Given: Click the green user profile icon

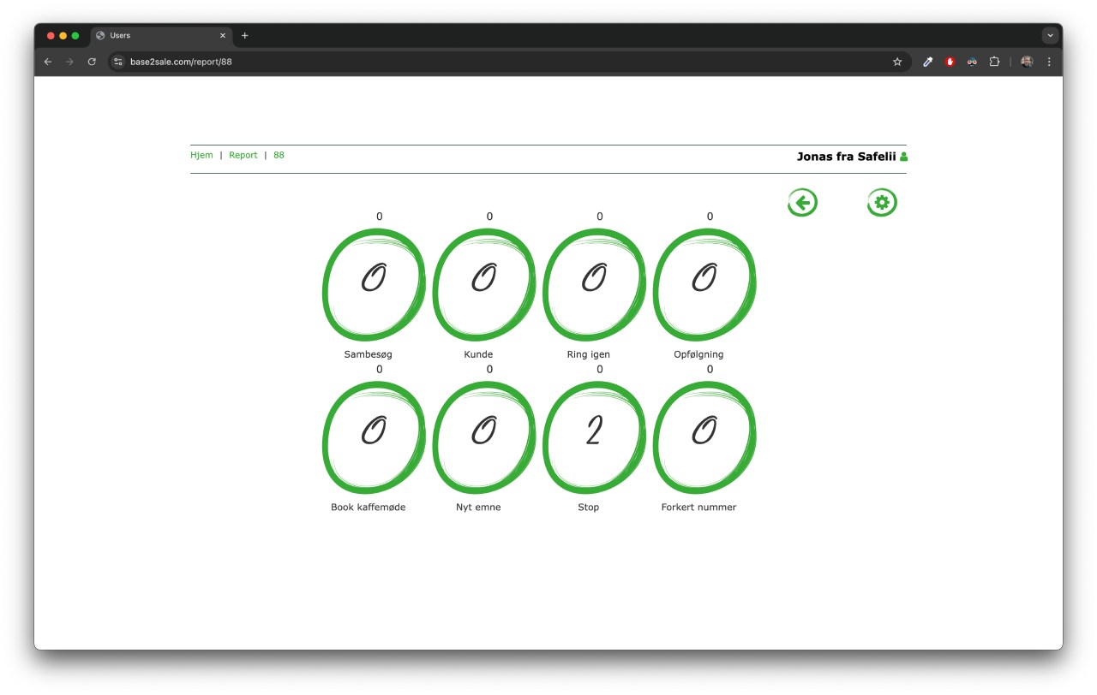Looking at the screenshot, I should (903, 157).
